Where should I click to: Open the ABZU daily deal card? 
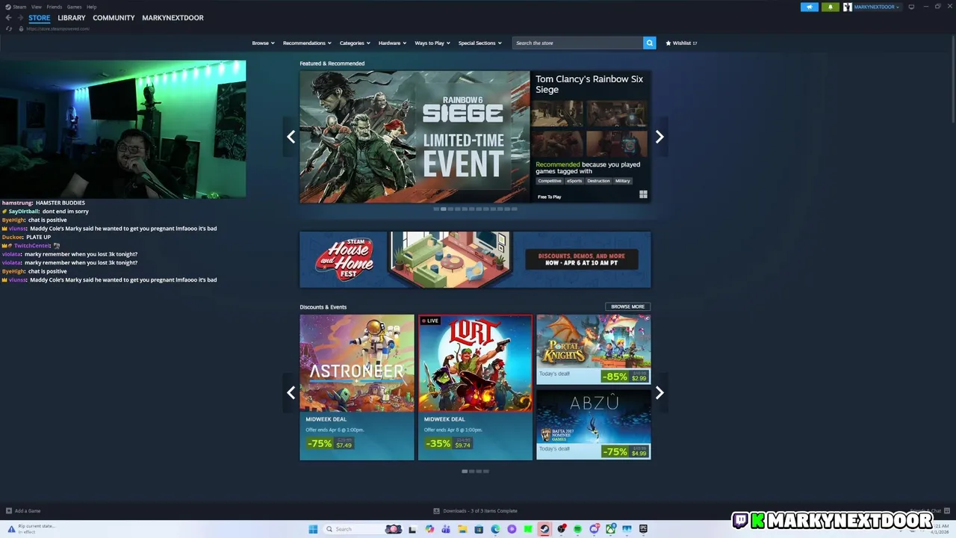(x=593, y=424)
